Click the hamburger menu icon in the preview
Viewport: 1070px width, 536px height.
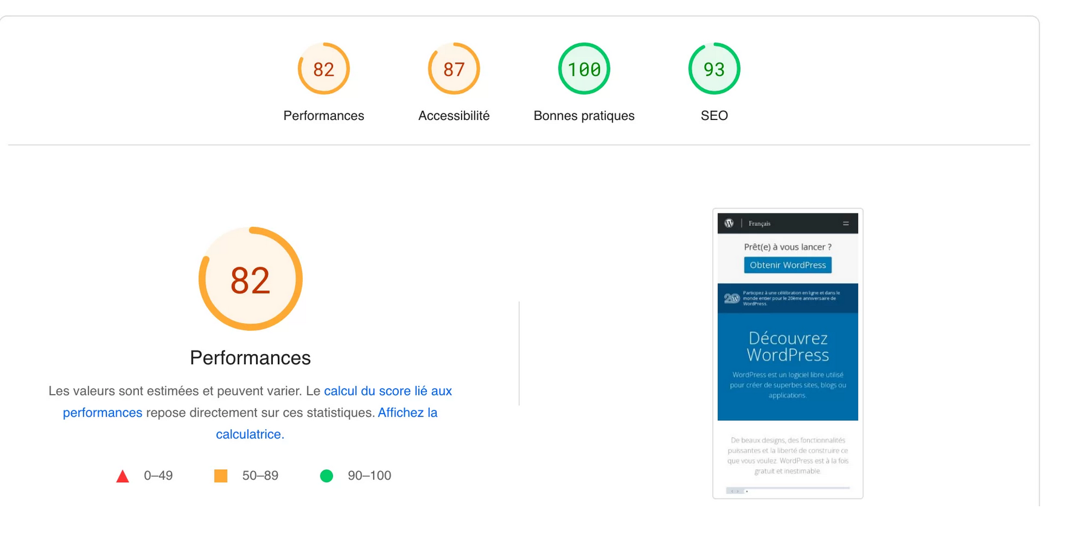(x=846, y=224)
